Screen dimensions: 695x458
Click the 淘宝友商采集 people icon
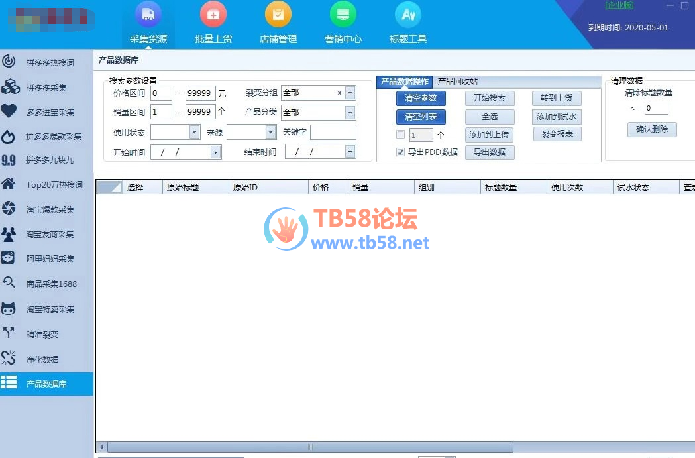(x=9, y=234)
